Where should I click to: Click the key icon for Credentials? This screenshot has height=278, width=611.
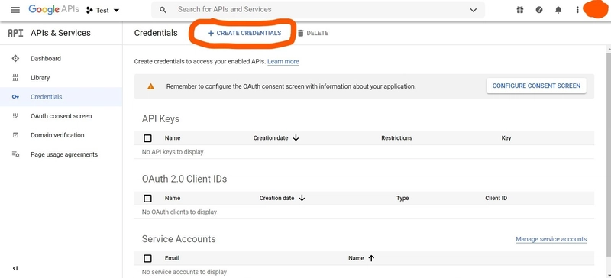click(15, 97)
